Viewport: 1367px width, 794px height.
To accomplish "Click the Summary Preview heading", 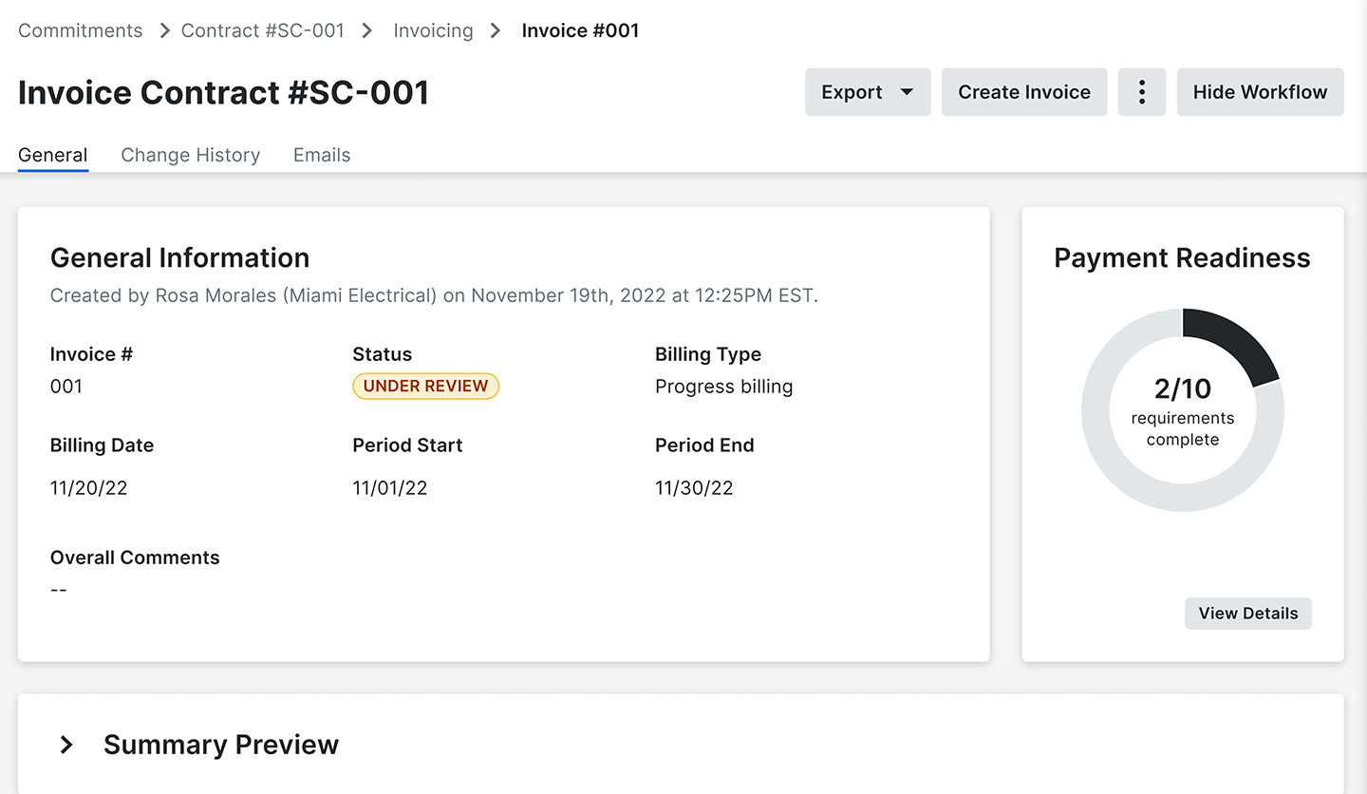I will 221,745.
